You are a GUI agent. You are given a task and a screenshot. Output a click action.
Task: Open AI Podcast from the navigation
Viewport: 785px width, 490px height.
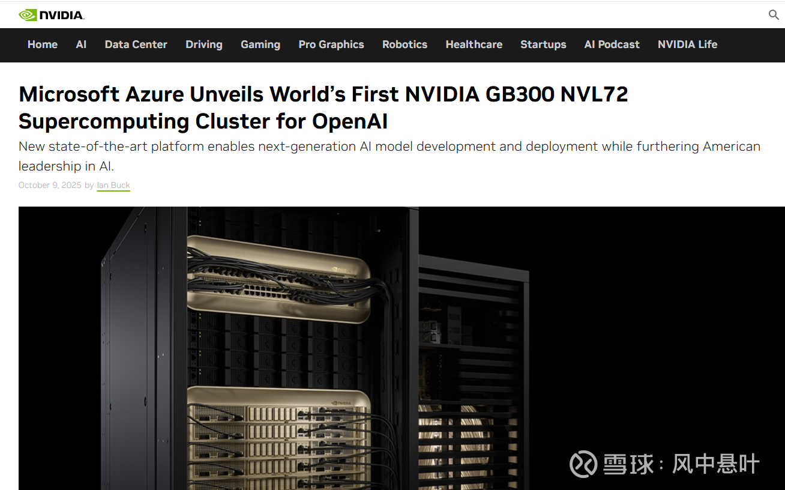pyautogui.click(x=612, y=44)
